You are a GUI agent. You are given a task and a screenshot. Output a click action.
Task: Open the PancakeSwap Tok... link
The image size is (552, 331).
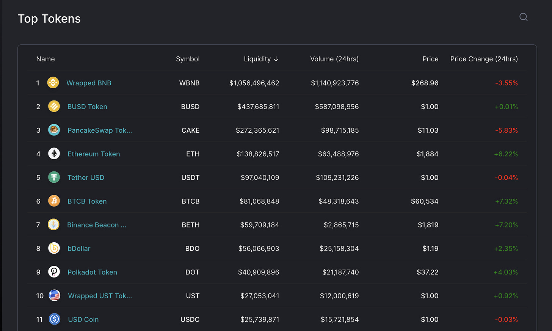[100, 130]
